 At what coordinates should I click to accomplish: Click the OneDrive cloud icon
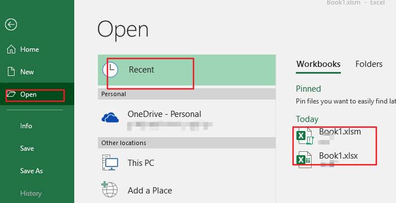point(110,118)
